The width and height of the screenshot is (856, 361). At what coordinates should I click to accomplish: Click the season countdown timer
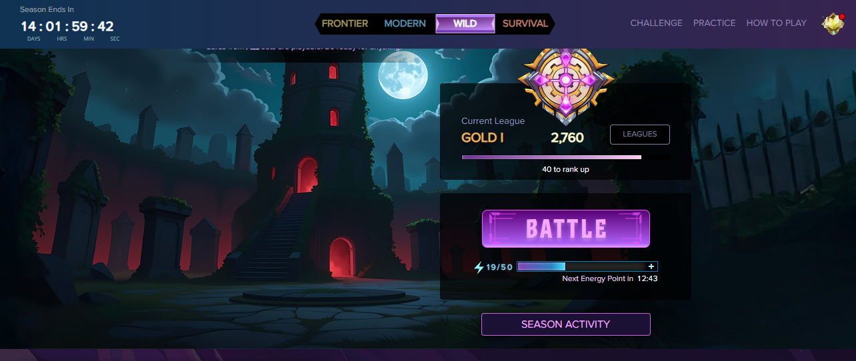67,27
